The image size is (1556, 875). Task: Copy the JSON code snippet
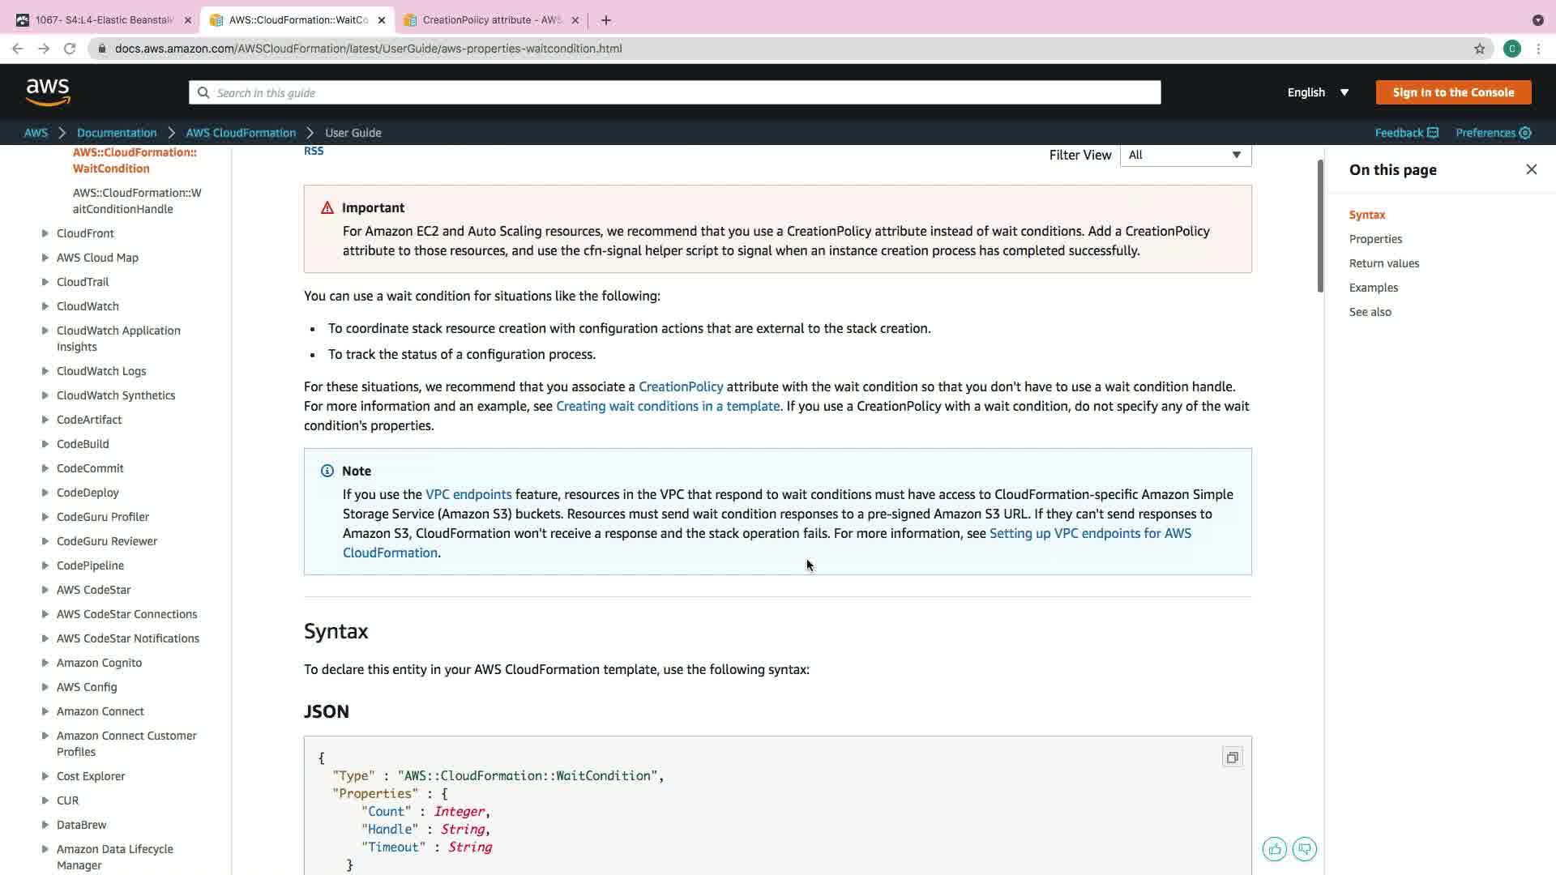pyautogui.click(x=1232, y=758)
